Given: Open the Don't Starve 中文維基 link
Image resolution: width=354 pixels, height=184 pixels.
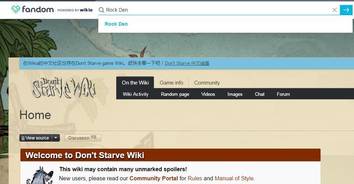Looking at the screenshot, I should pyautogui.click(x=187, y=63).
